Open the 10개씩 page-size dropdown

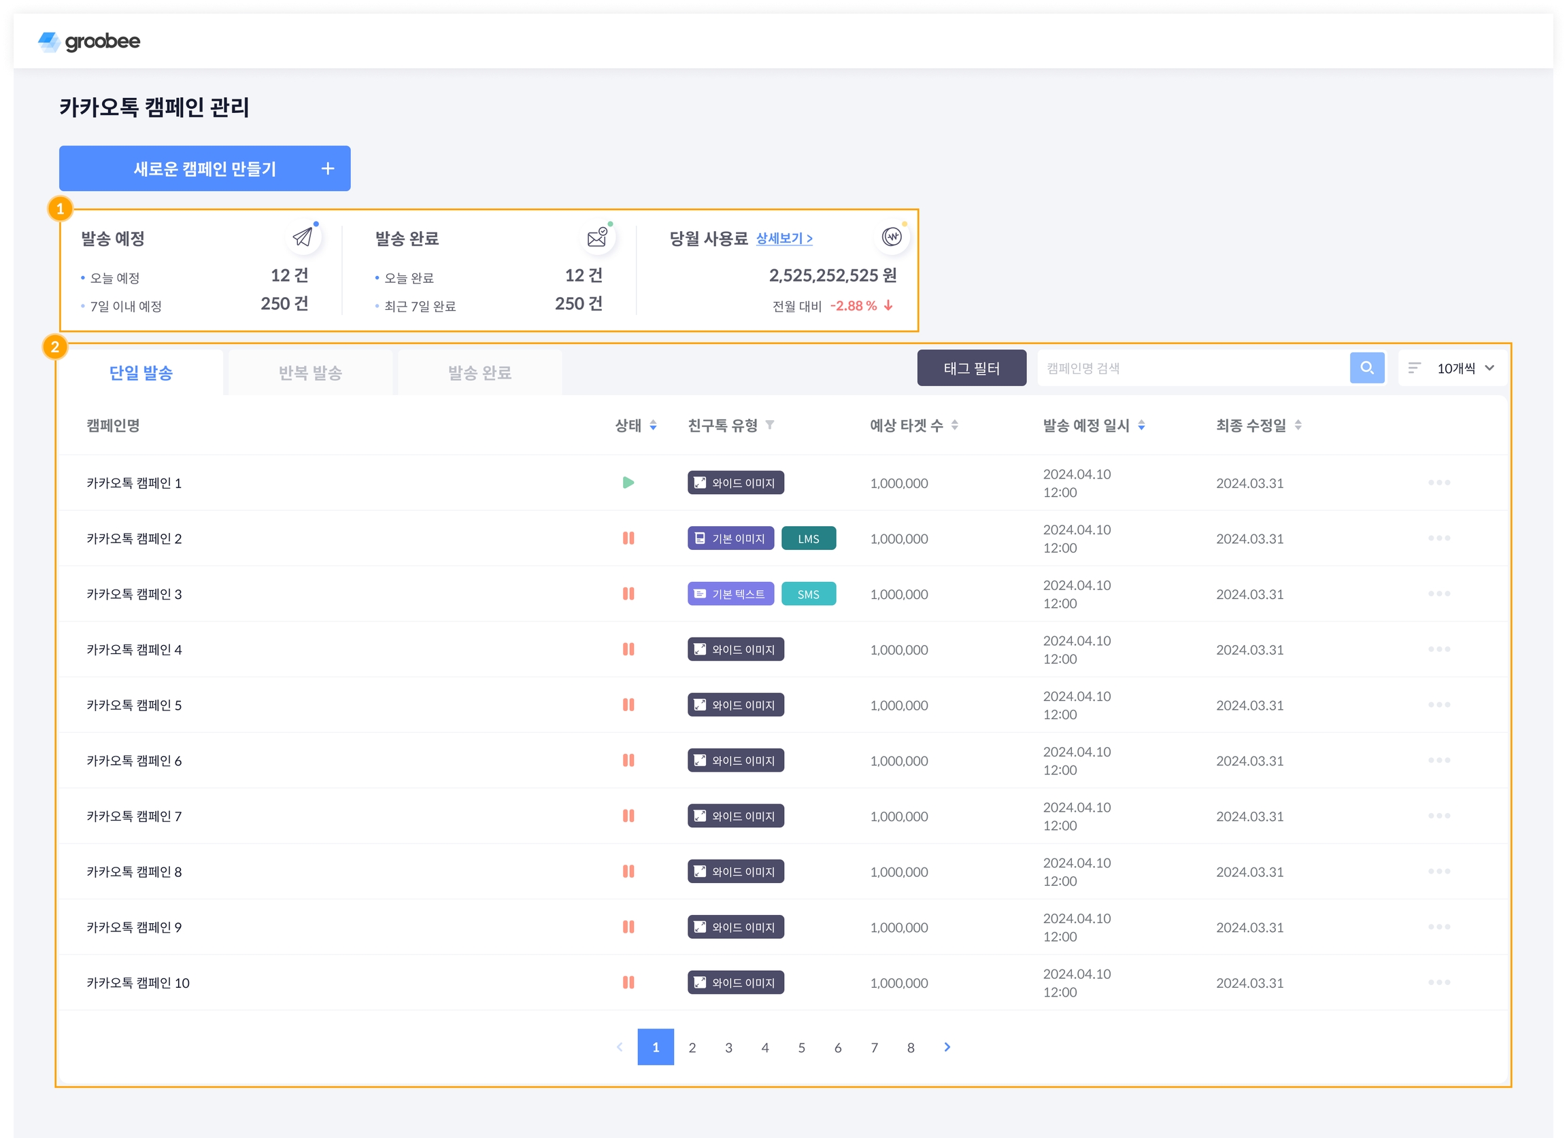tap(1454, 368)
